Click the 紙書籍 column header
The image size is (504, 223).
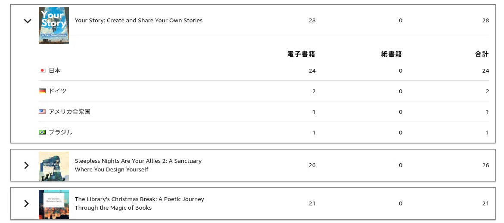pos(392,54)
